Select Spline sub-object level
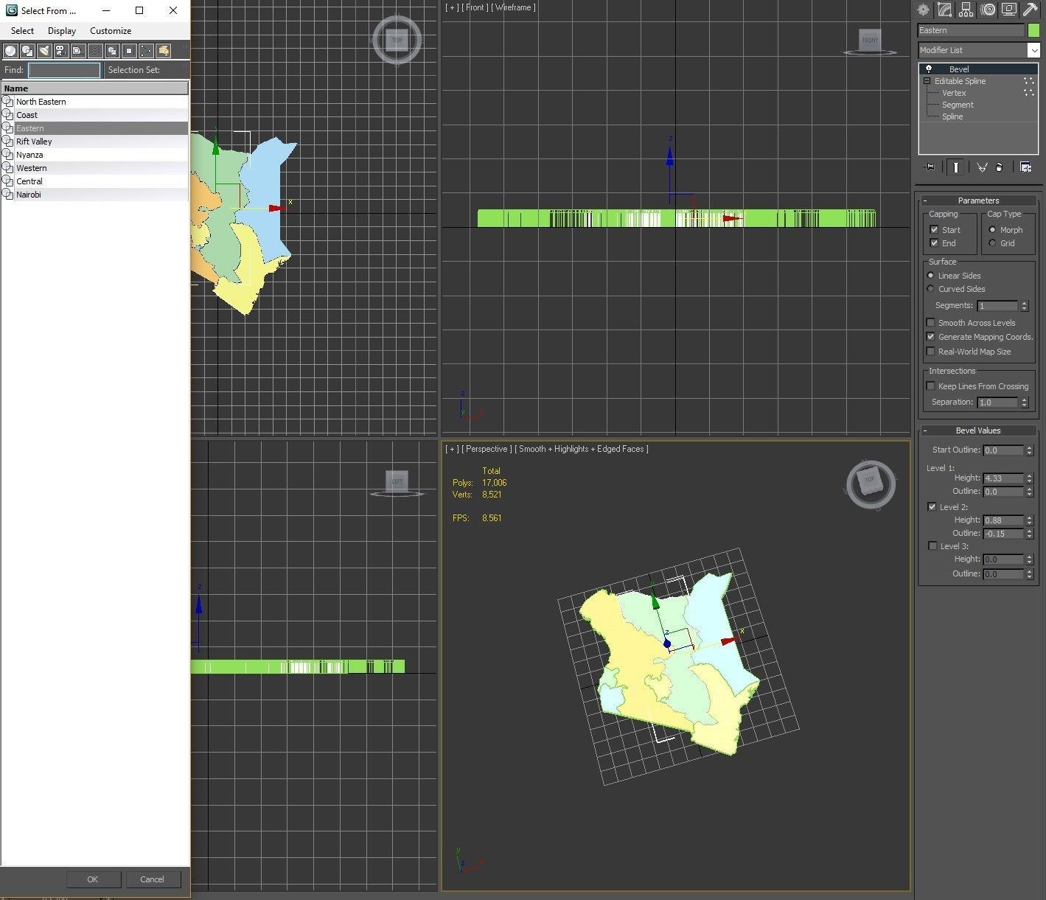Screen dimensions: 1046x900 click(952, 116)
